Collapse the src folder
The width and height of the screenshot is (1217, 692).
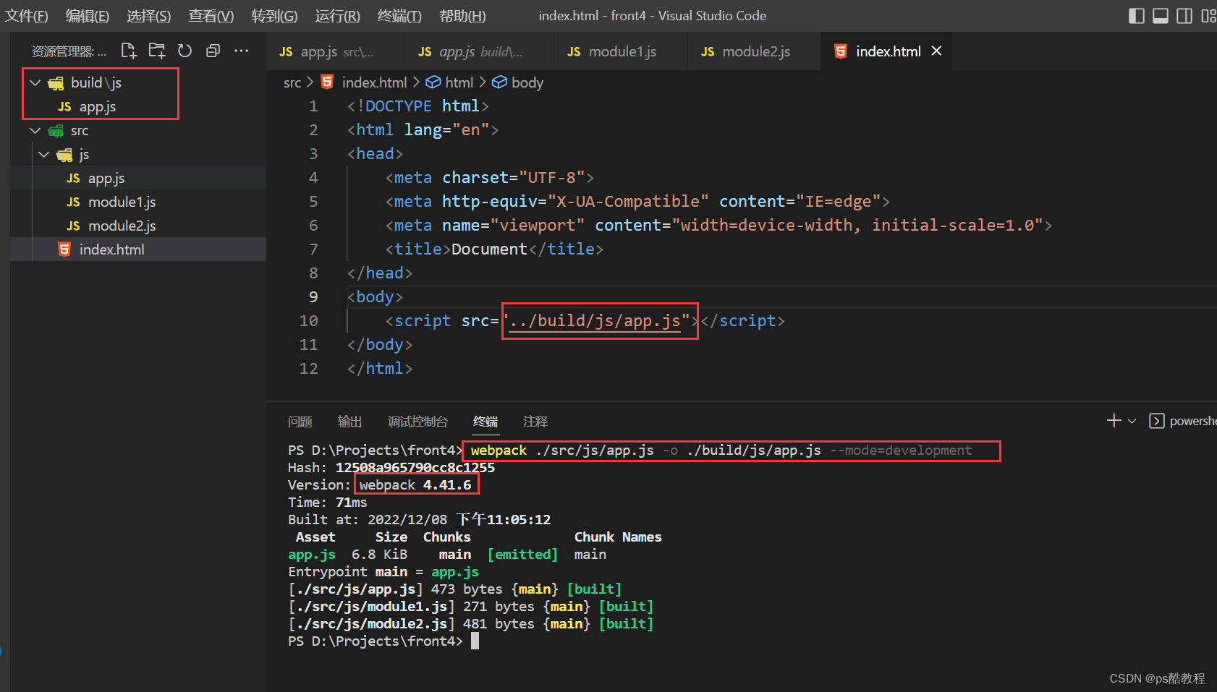click(x=35, y=130)
